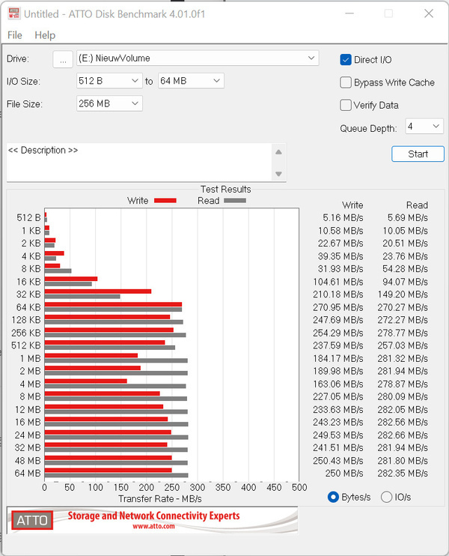
Task: Click the ATTO logo in the banner
Action: 32,520
